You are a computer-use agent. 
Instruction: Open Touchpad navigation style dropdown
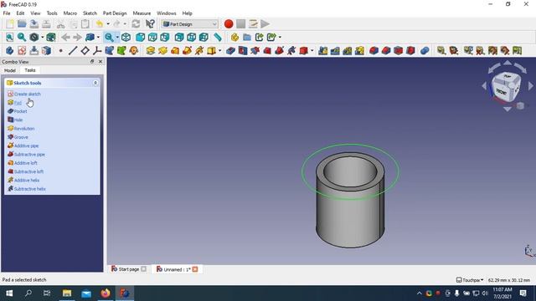(470, 280)
